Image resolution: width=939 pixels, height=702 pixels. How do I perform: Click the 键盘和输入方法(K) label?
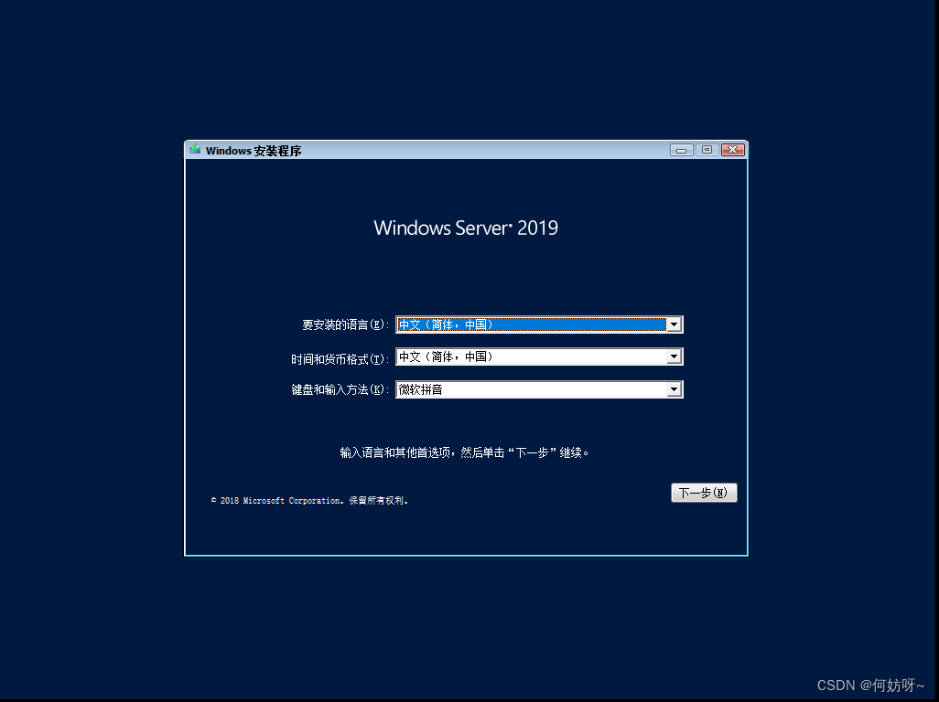click(340, 390)
